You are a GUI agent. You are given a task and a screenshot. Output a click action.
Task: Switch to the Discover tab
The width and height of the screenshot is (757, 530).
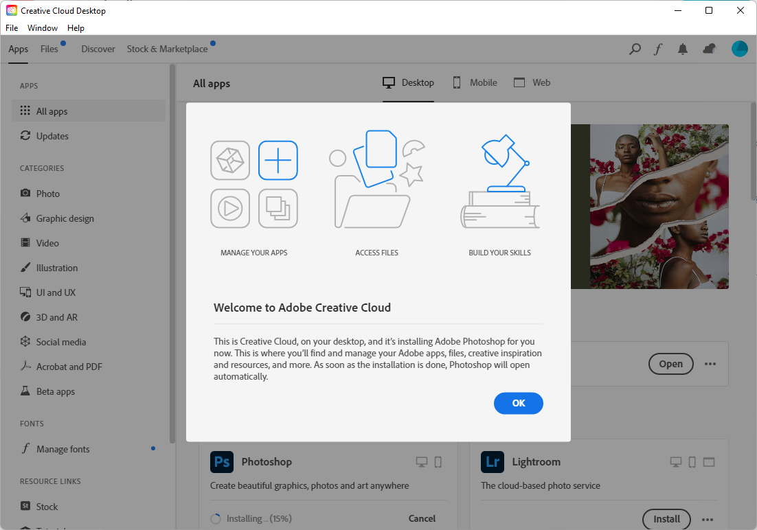[x=98, y=49]
